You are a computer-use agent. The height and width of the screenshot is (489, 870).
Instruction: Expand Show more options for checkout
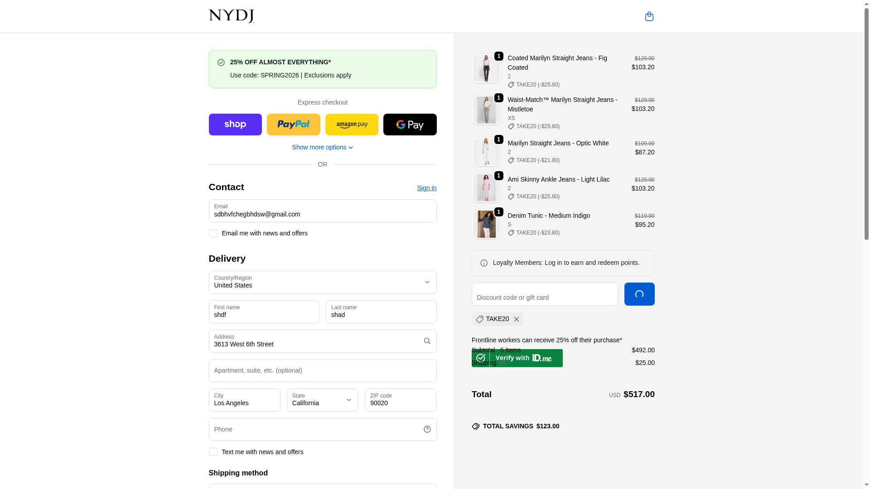click(x=322, y=147)
